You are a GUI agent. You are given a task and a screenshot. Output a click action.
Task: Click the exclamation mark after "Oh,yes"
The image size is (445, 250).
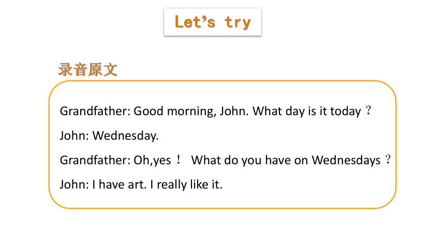[x=178, y=160]
